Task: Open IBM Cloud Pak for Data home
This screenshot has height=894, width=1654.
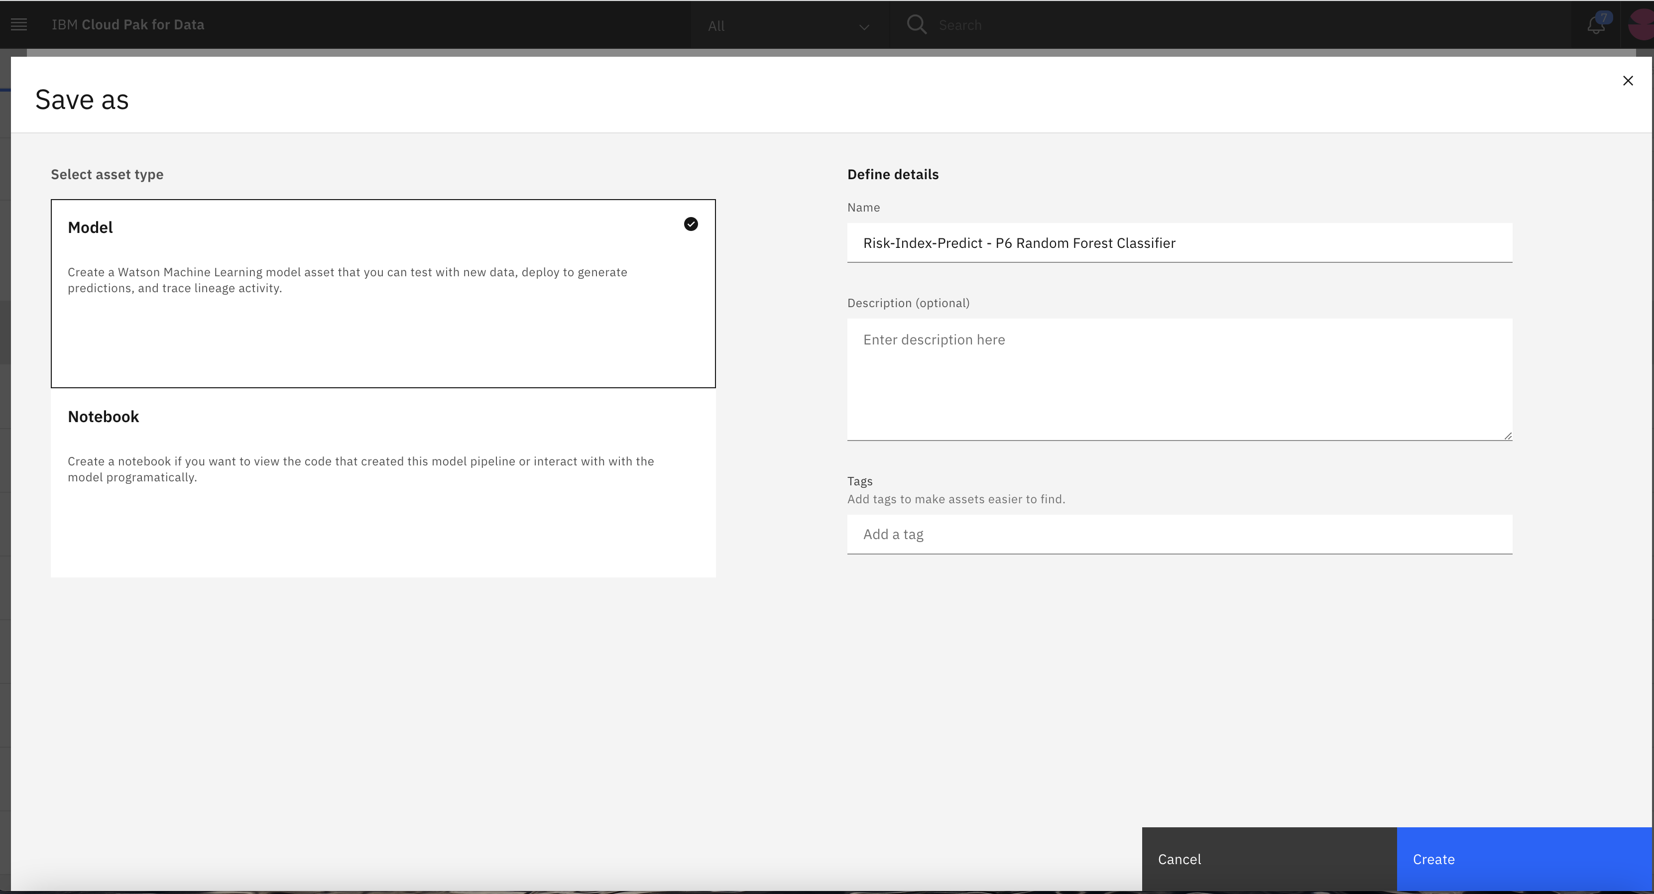Action: [x=128, y=24]
